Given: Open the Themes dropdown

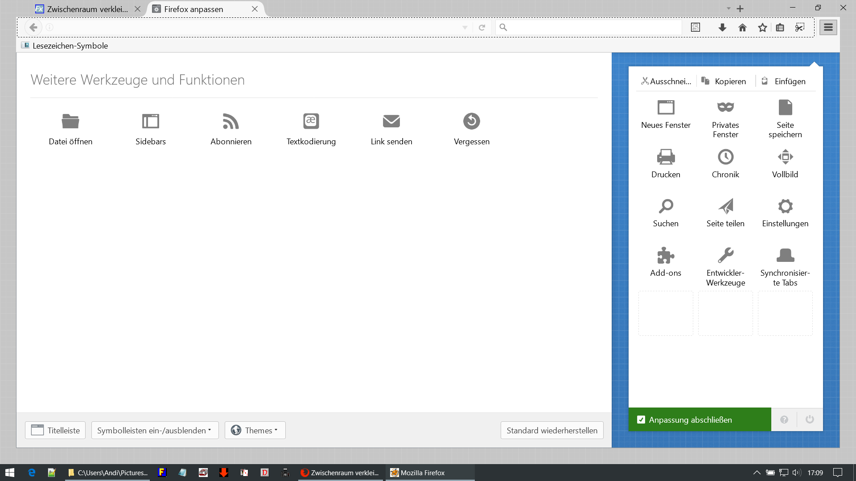Looking at the screenshot, I should point(255,430).
